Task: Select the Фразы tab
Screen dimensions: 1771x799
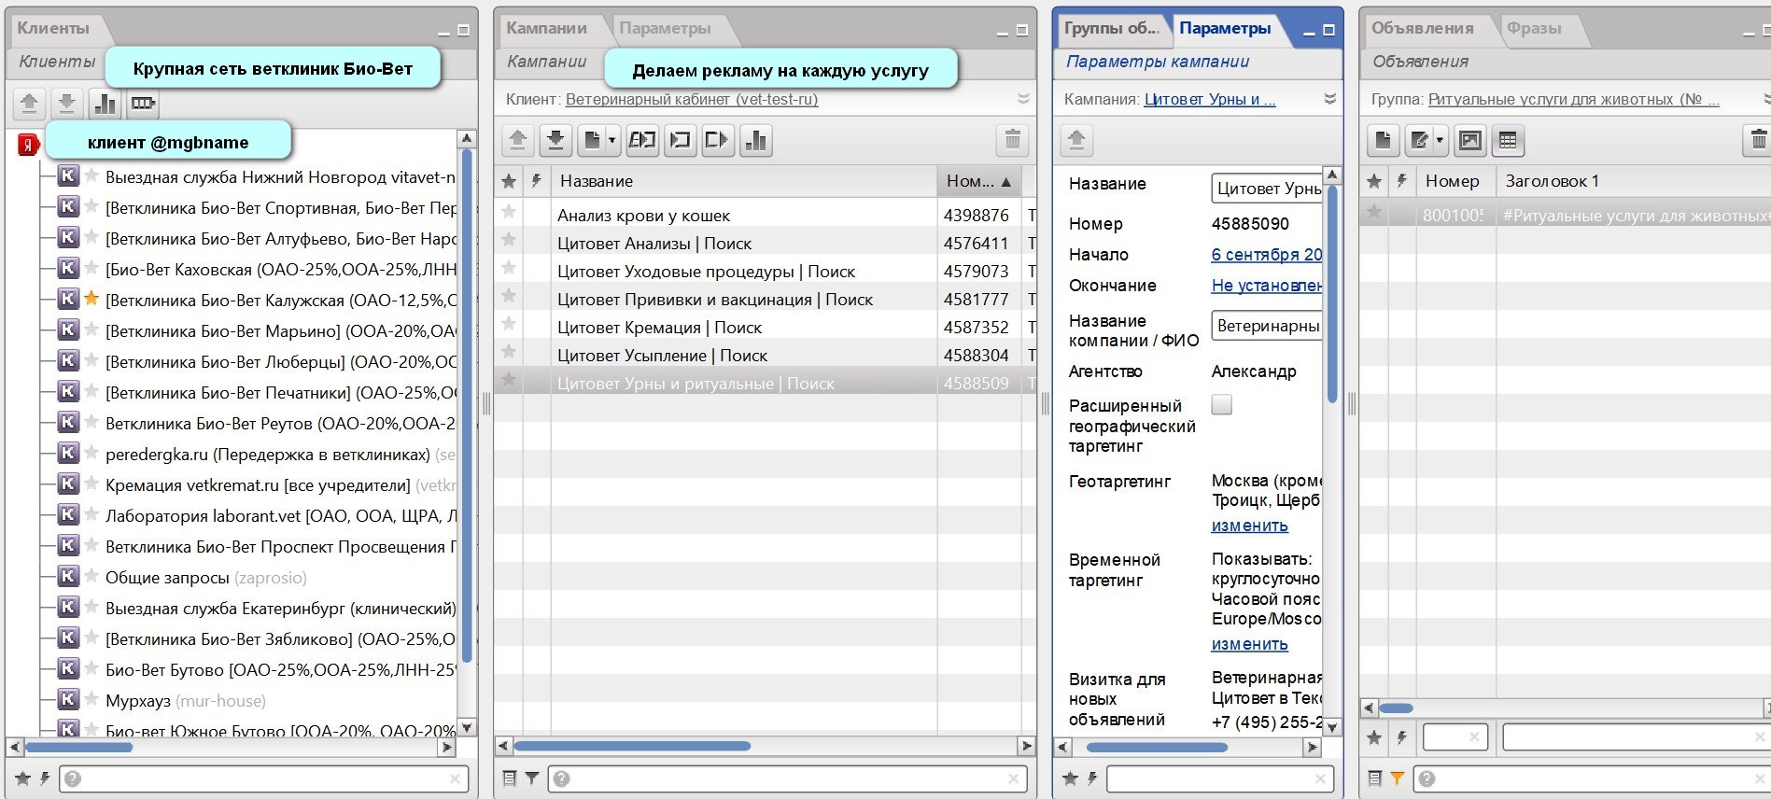Action: (1534, 28)
